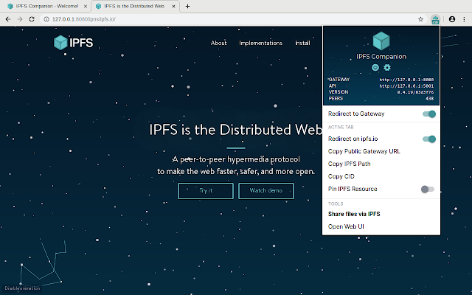Click the power icon in Companion popup
472x295 pixels.
tap(375, 67)
